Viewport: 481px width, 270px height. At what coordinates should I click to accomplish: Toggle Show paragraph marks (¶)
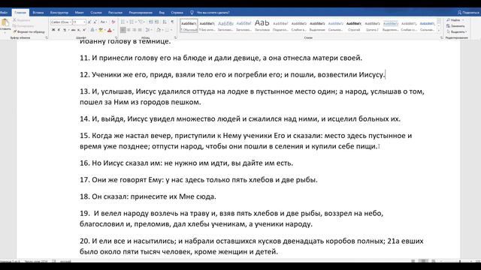172,22
